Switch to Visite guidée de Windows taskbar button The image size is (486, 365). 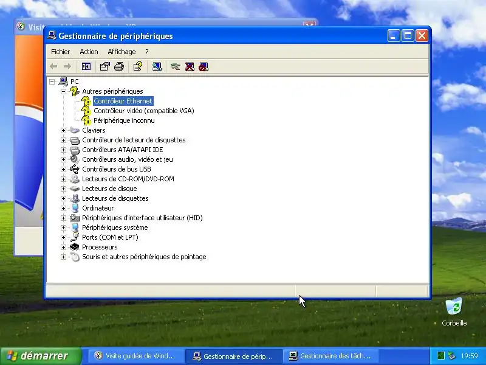coord(135,356)
